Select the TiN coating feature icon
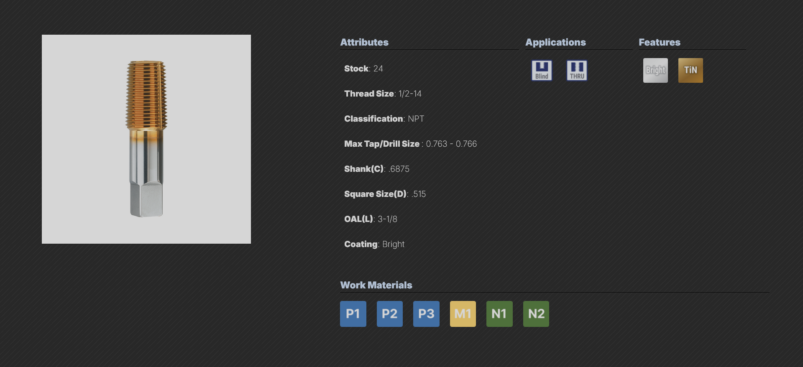 (x=690, y=70)
